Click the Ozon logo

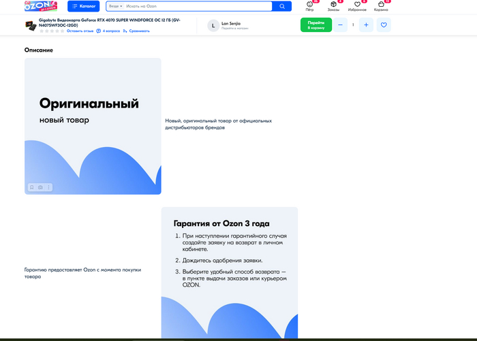[x=41, y=6]
